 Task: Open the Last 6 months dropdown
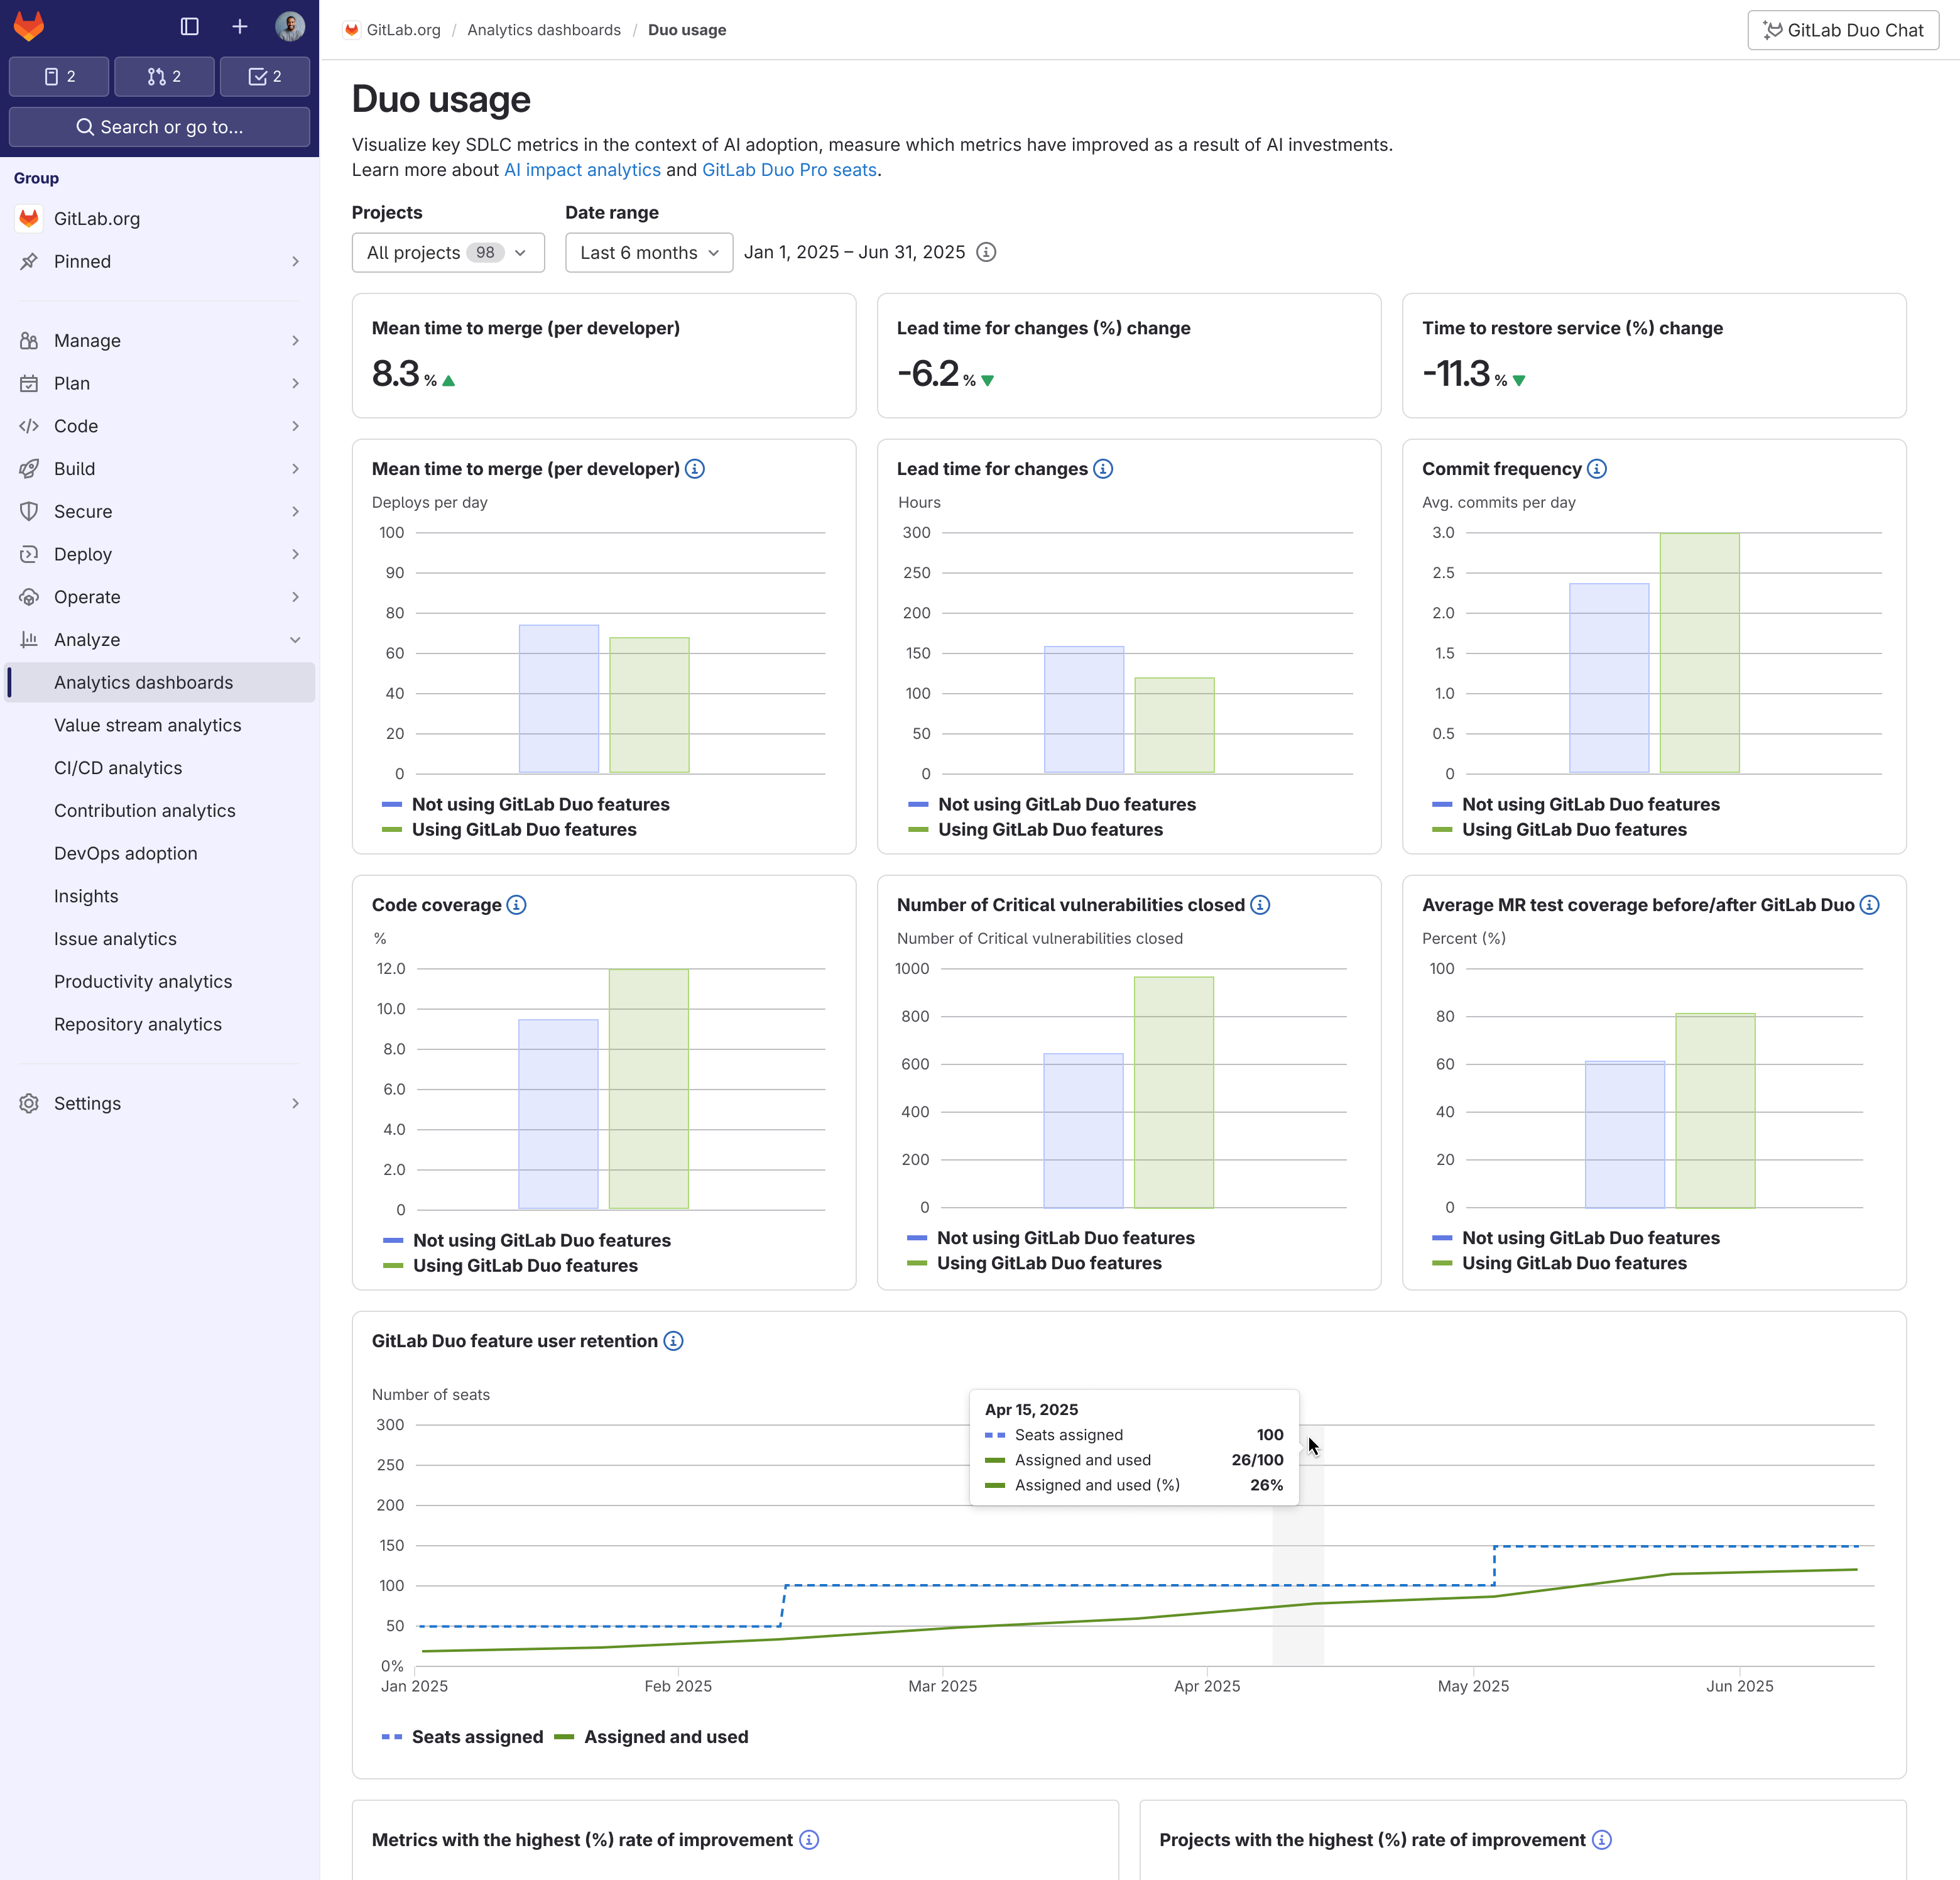point(648,252)
